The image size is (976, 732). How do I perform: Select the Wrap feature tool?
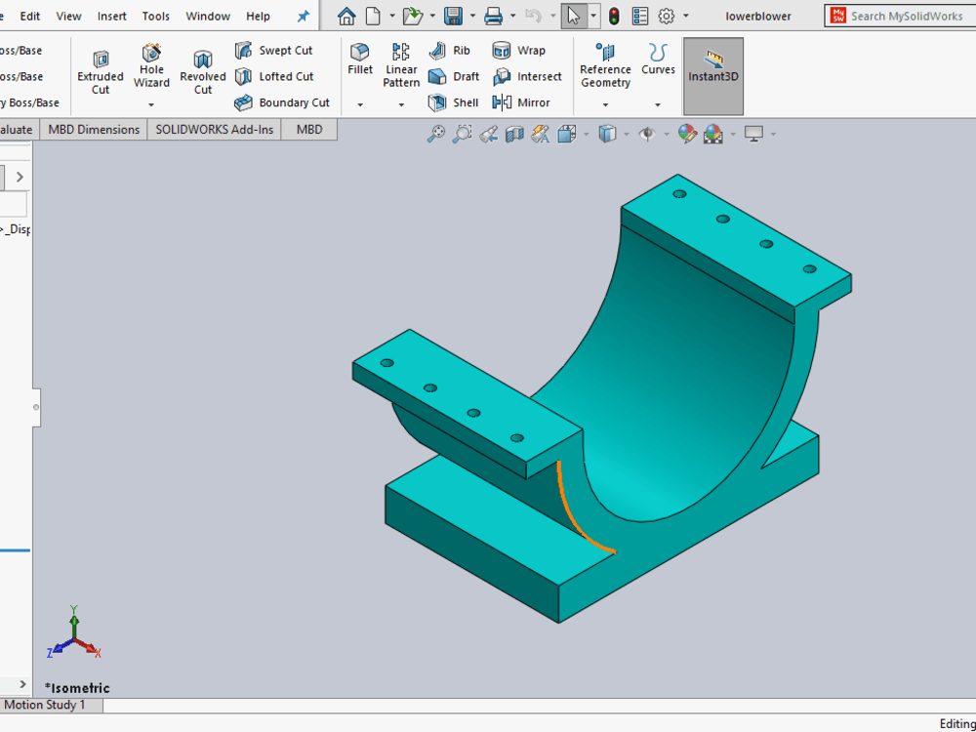(x=518, y=51)
